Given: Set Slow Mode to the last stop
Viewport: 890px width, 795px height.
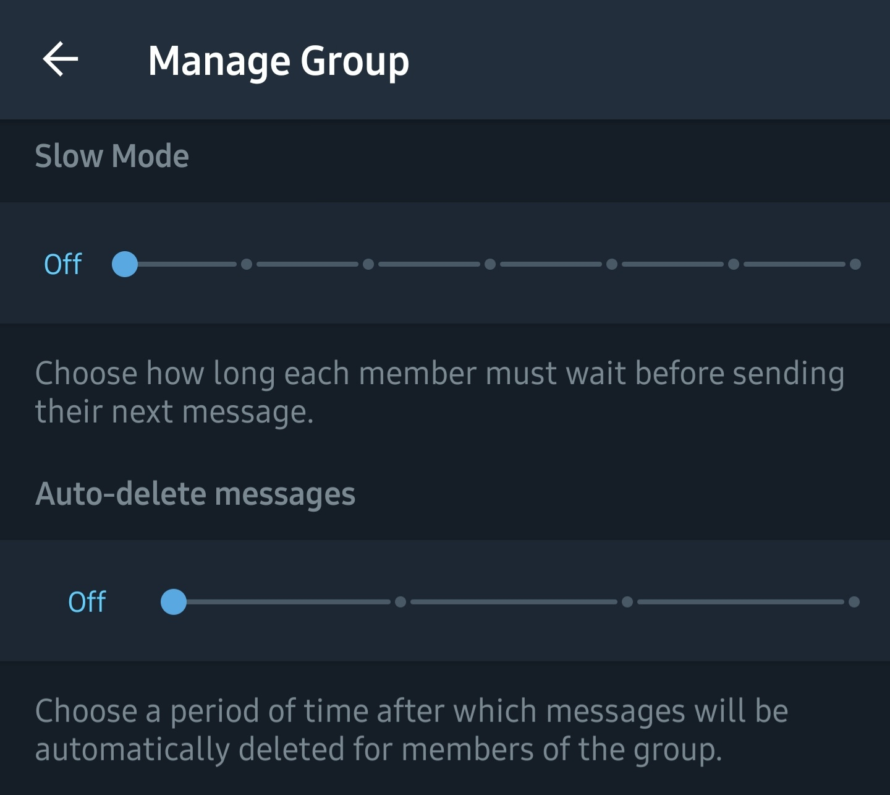Looking at the screenshot, I should (855, 264).
